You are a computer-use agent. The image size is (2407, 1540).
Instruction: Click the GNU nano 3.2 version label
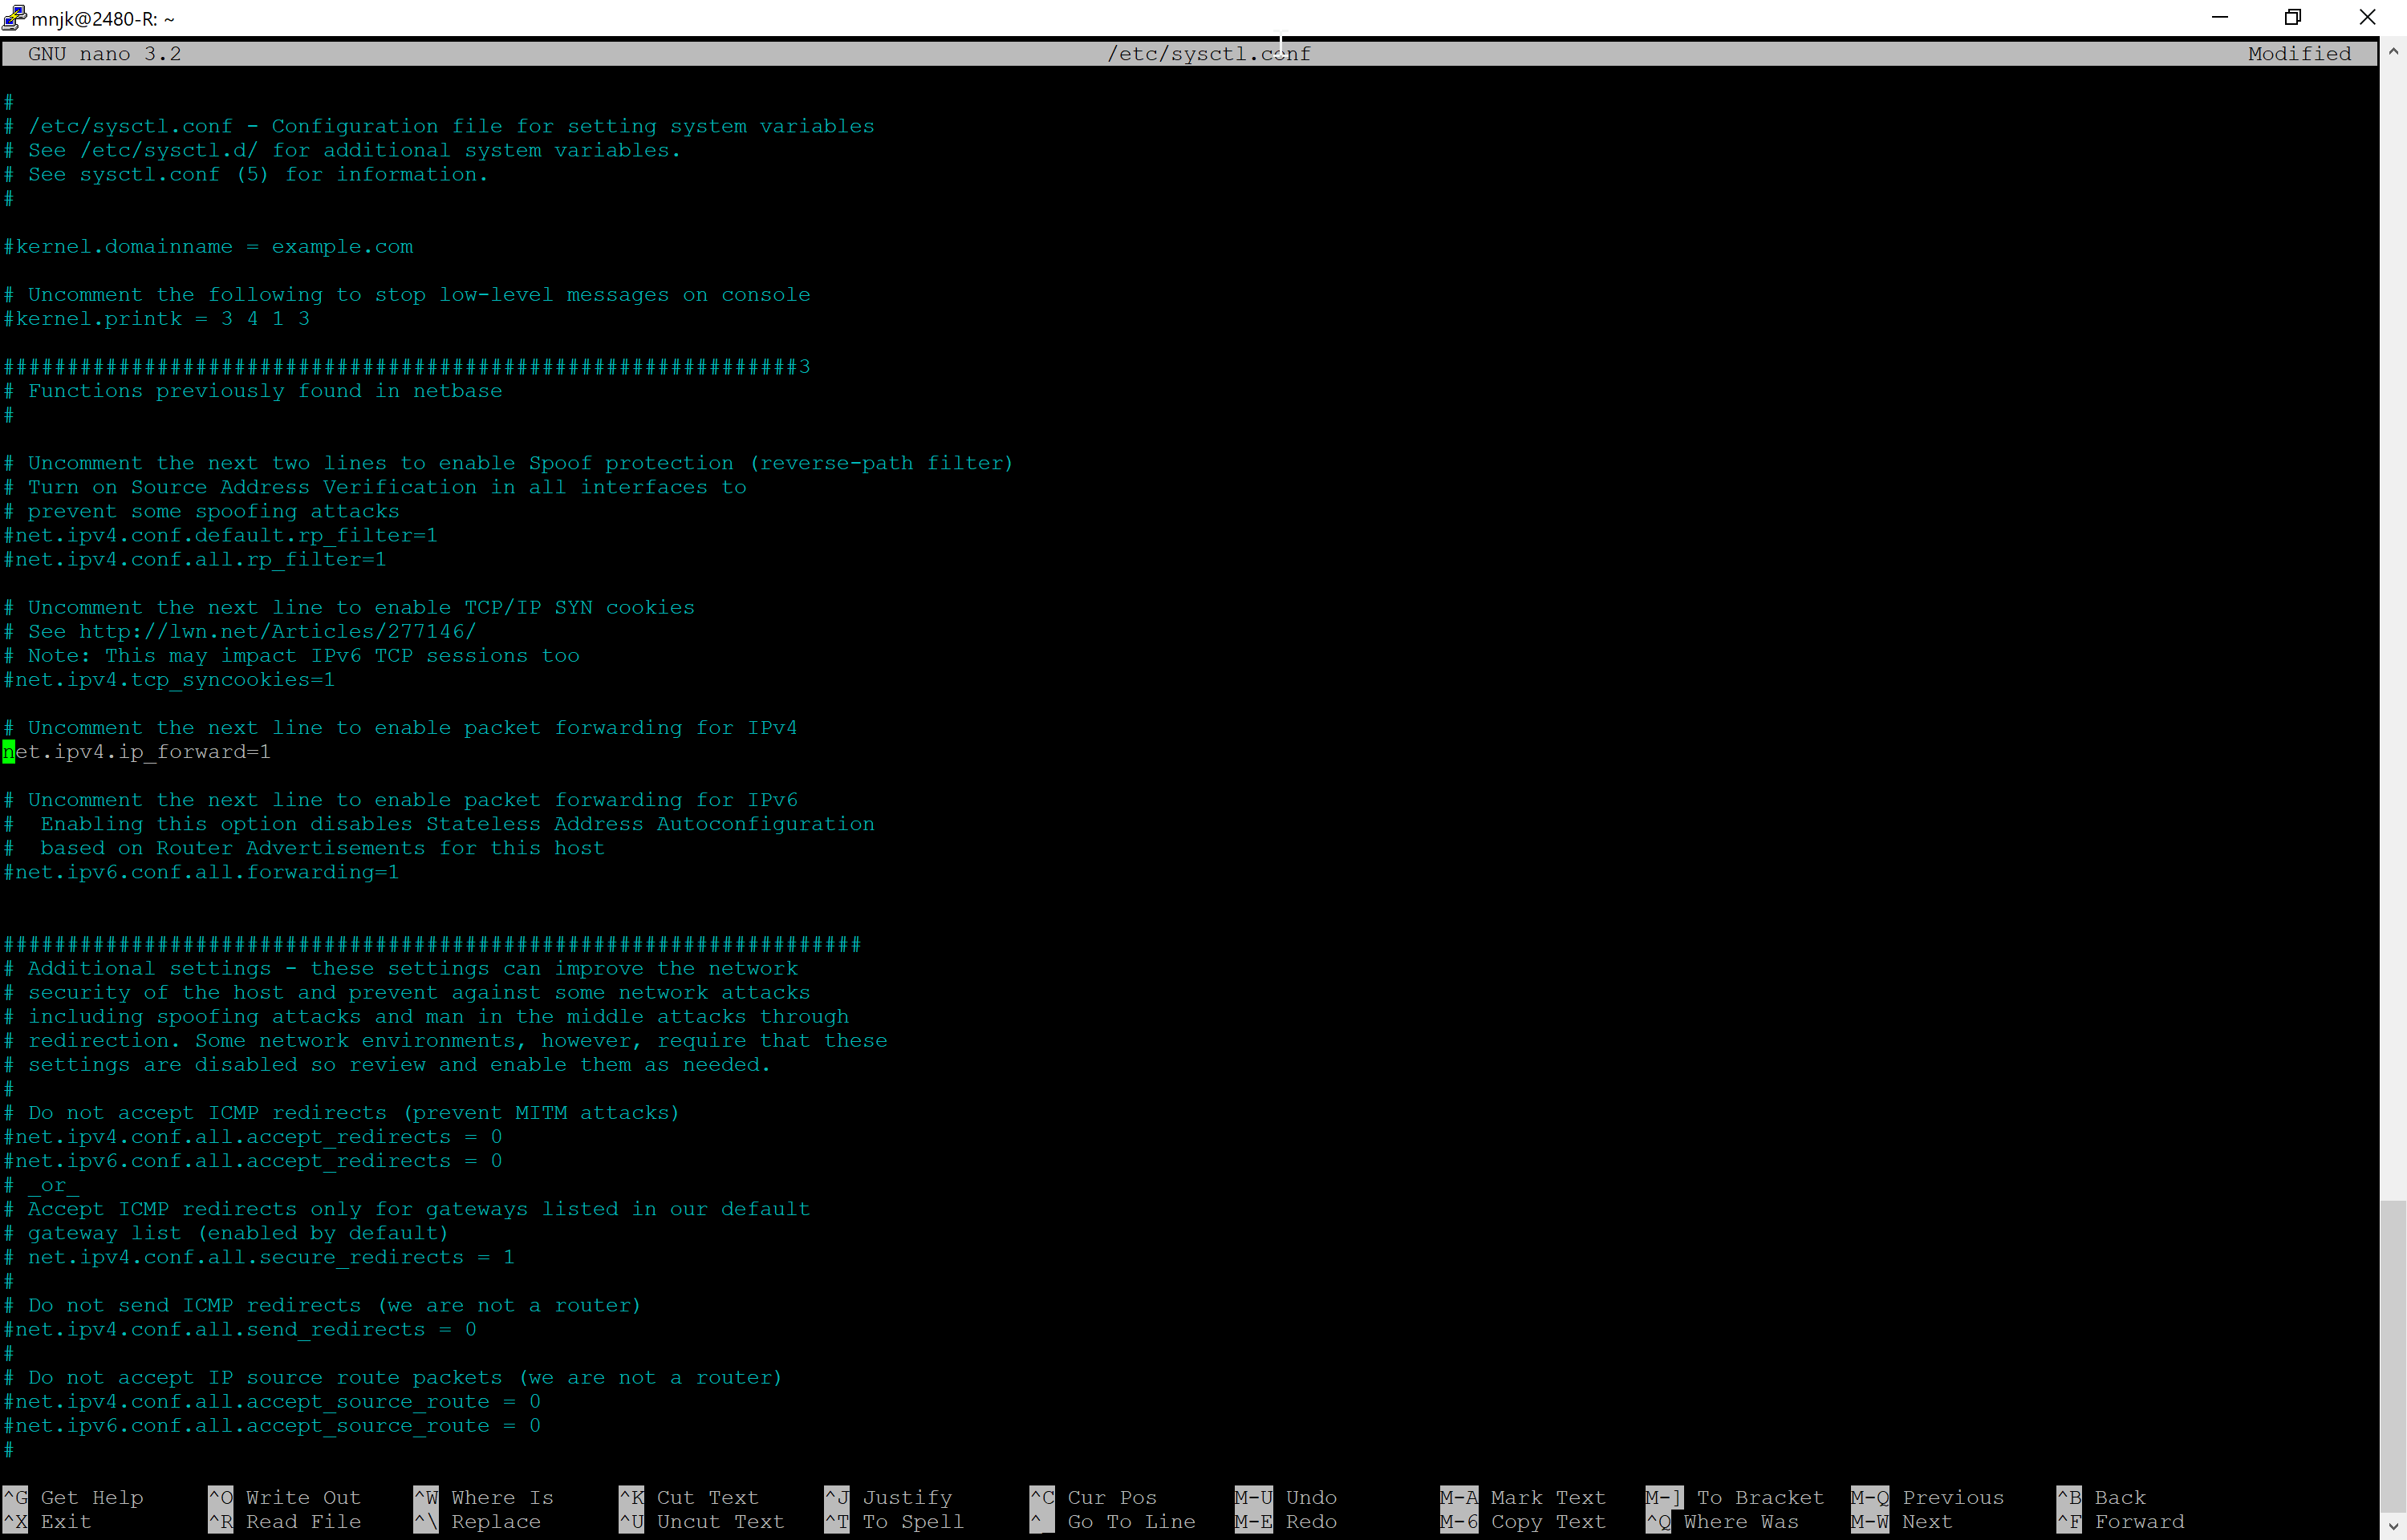105,54
